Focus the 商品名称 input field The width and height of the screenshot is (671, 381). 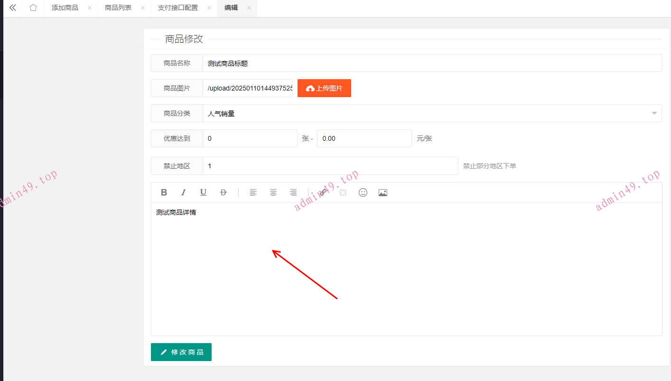(432, 63)
